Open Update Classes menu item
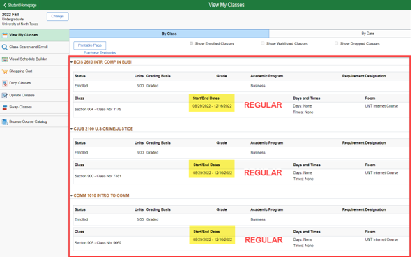 [x=34, y=95]
